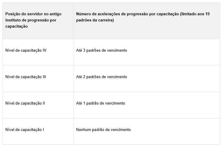Screen dimensions: 224x148
Task: Click the Roman numeral 'IV' in first row
Action: [44, 51]
